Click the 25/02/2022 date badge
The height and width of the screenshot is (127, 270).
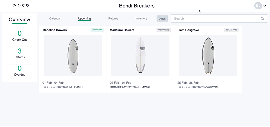(x=232, y=30)
